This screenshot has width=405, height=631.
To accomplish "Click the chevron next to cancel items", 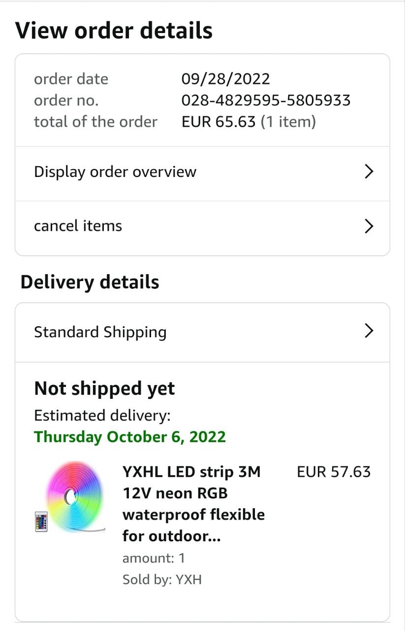I will click(x=369, y=226).
